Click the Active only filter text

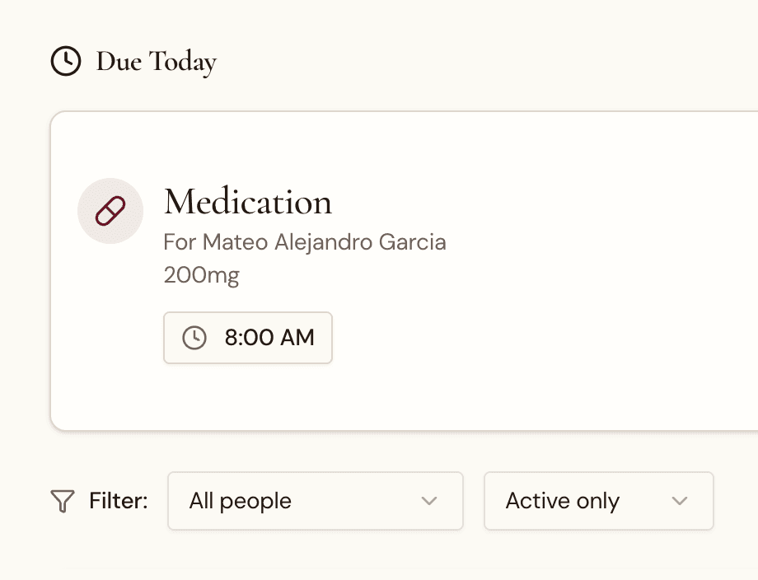(562, 501)
